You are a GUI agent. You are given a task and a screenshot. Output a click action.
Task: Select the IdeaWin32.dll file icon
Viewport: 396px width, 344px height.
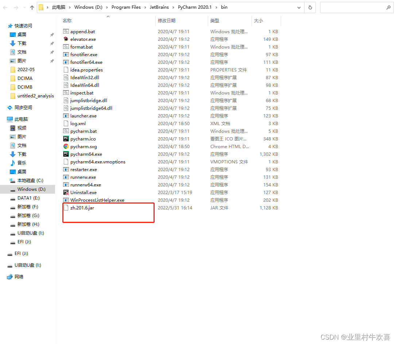click(x=66, y=78)
